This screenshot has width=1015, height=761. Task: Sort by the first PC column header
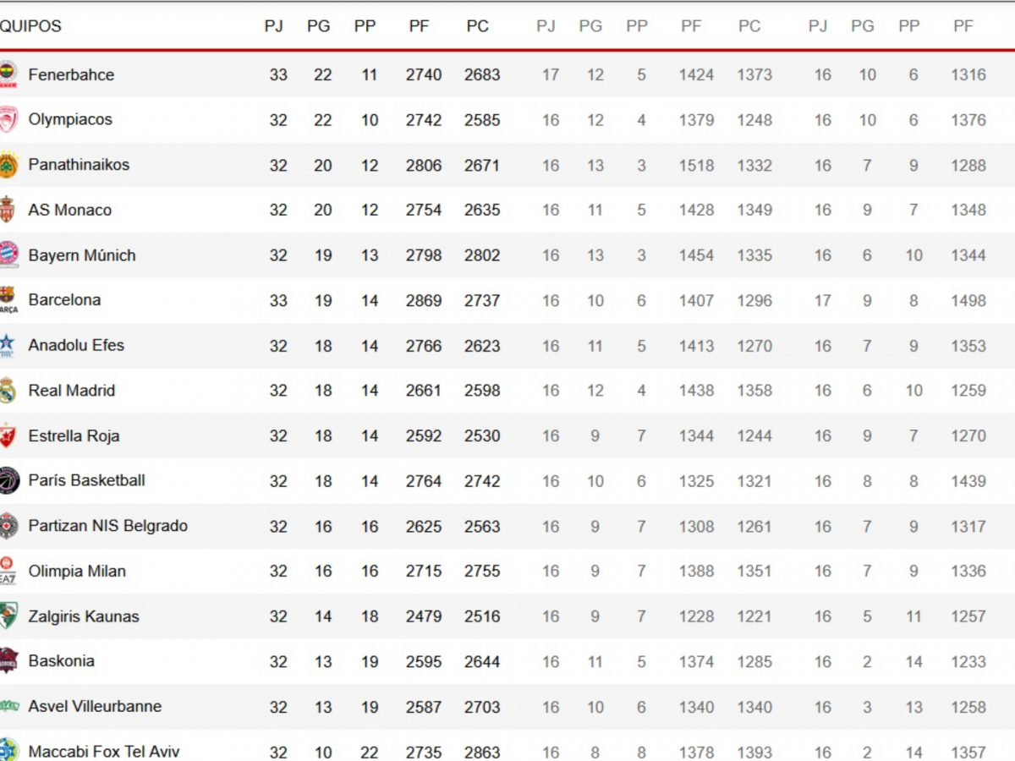[x=478, y=26]
